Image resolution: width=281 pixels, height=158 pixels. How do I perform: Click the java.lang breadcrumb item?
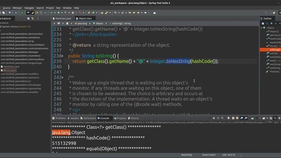click(81, 23)
